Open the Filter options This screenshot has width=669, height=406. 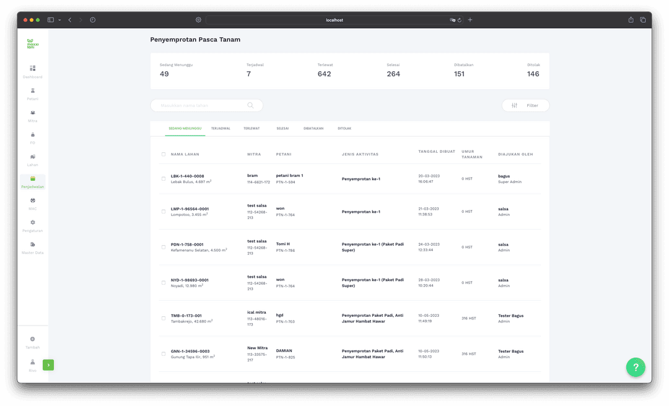525,106
